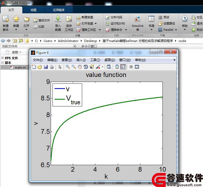Click Save Workspace (保存工作区) icon
The image size is (203, 187).
click(x=69, y=19)
